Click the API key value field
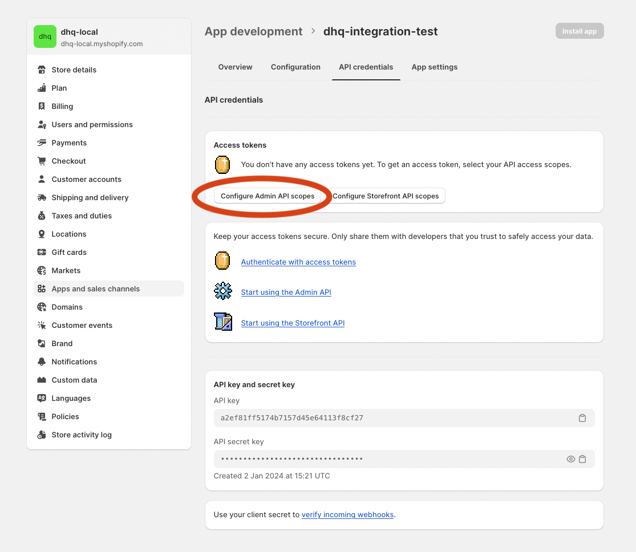 point(404,418)
